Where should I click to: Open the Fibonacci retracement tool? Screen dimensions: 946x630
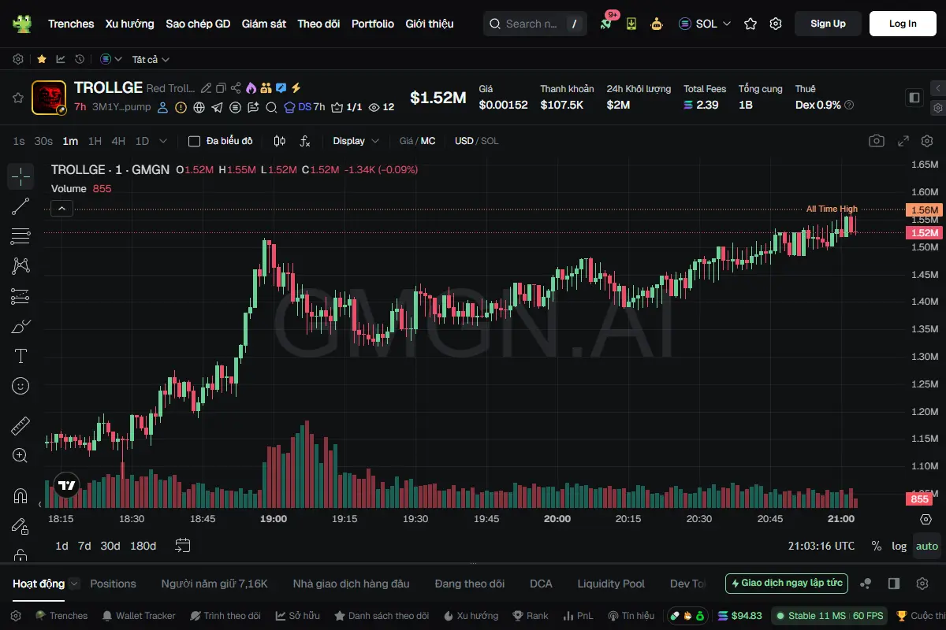coord(20,236)
